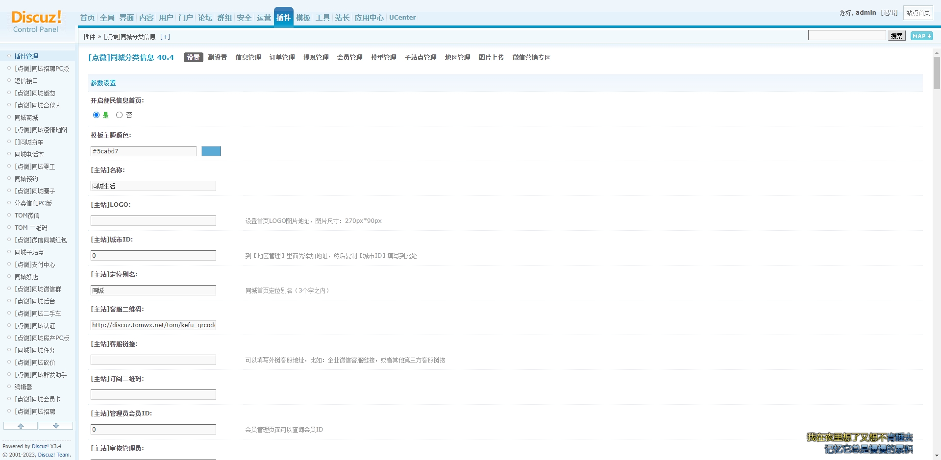Focus the [主站]名称 input field
This screenshot has width=941, height=460.
153,186
